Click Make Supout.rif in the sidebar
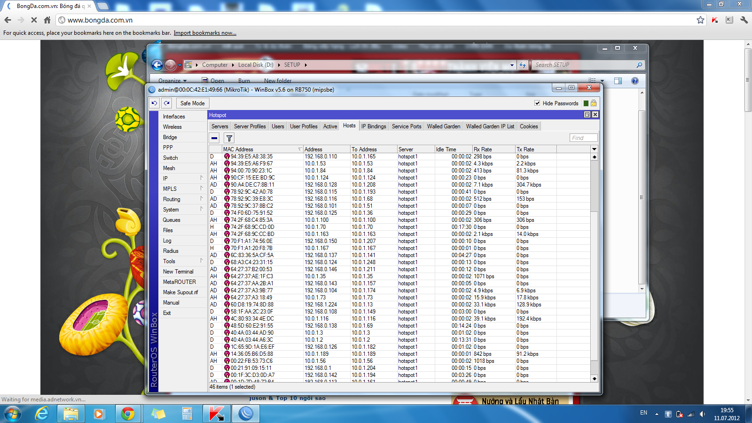Screen dimensions: 752x423 [x=183, y=292]
